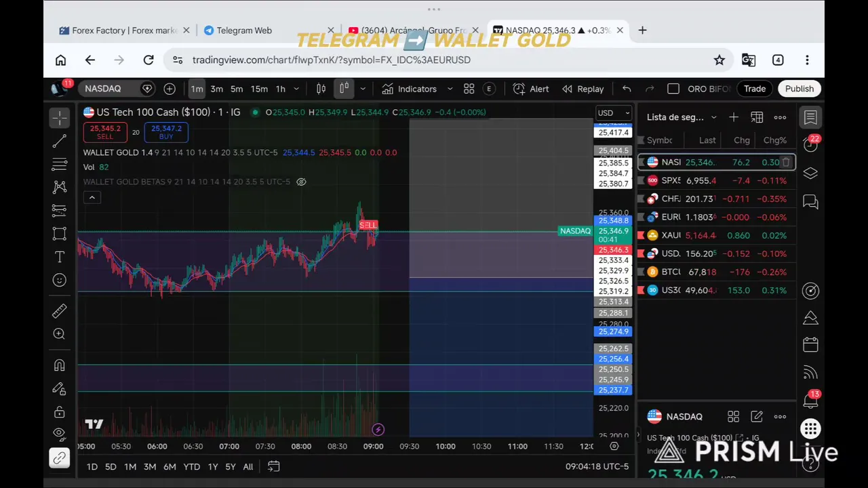868x488 pixels.
Task: Set the YTD date range
Action: (x=192, y=466)
